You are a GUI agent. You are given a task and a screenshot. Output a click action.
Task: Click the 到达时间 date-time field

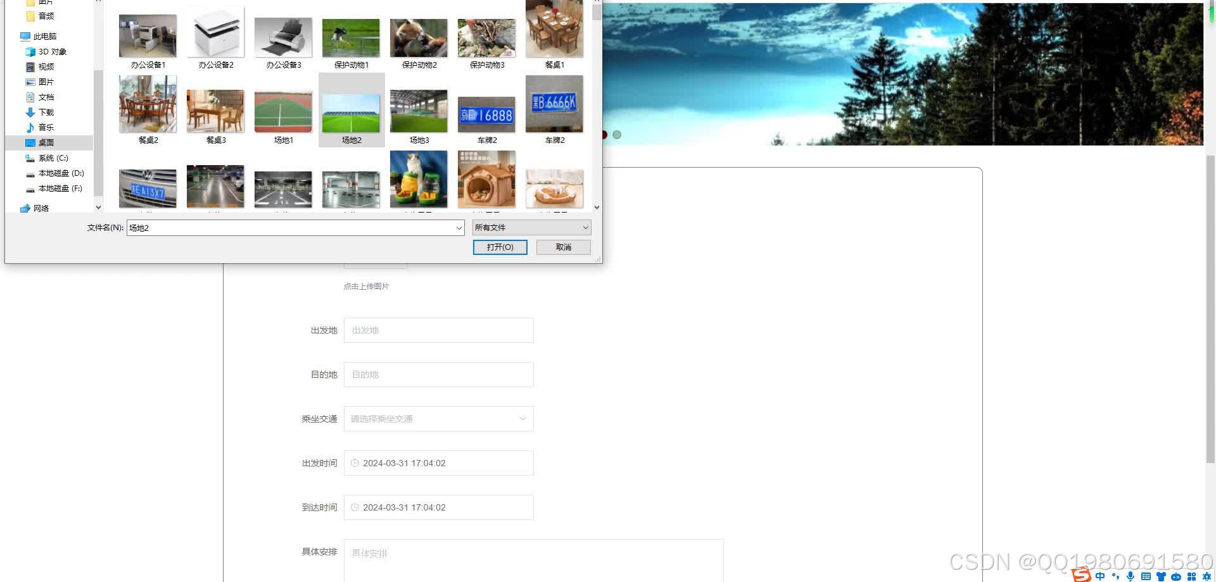438,507
